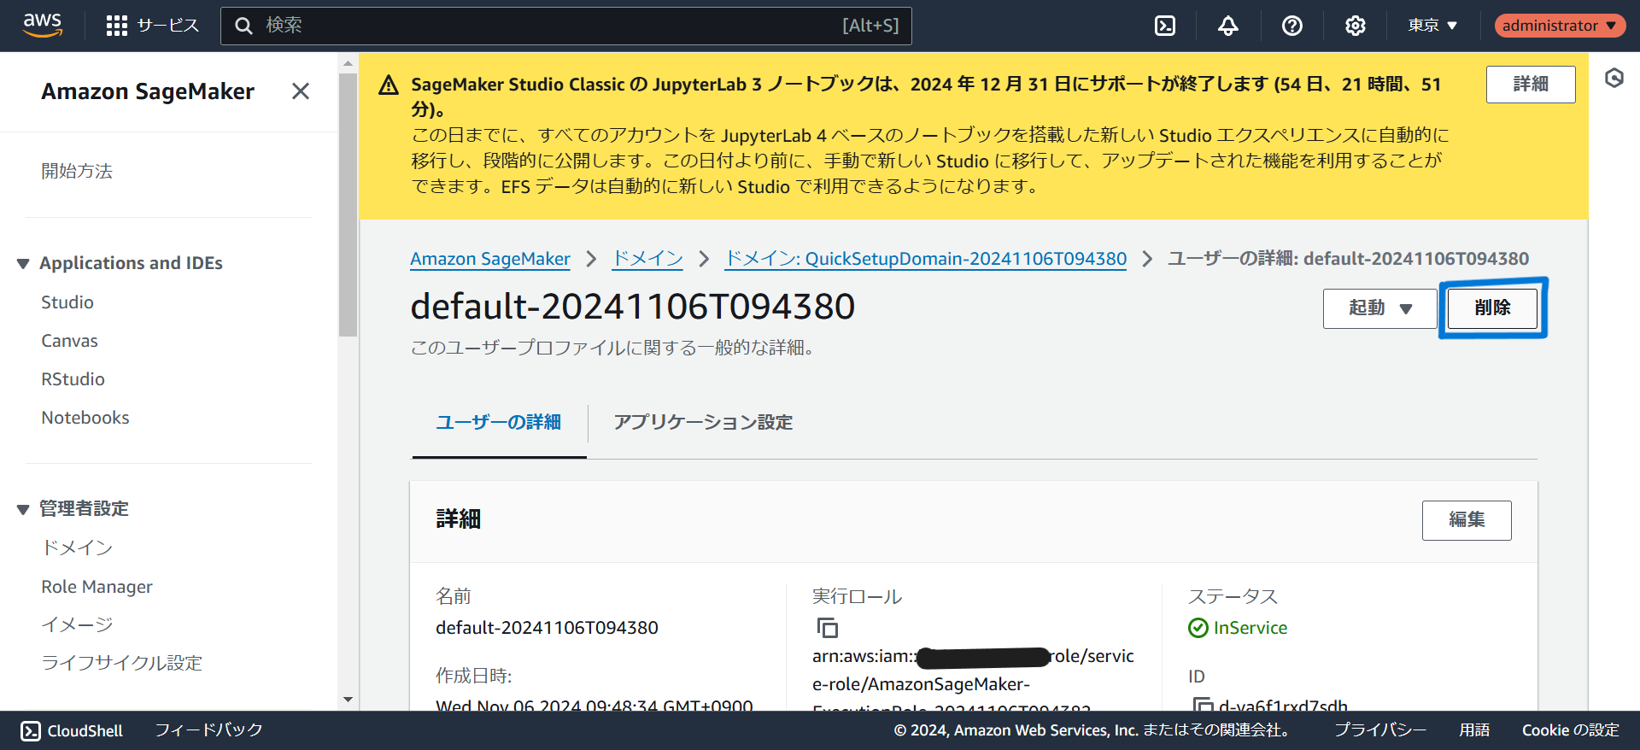
Task: Follow the QuickSetupDomain breadcrumb link
Action: 925,259
